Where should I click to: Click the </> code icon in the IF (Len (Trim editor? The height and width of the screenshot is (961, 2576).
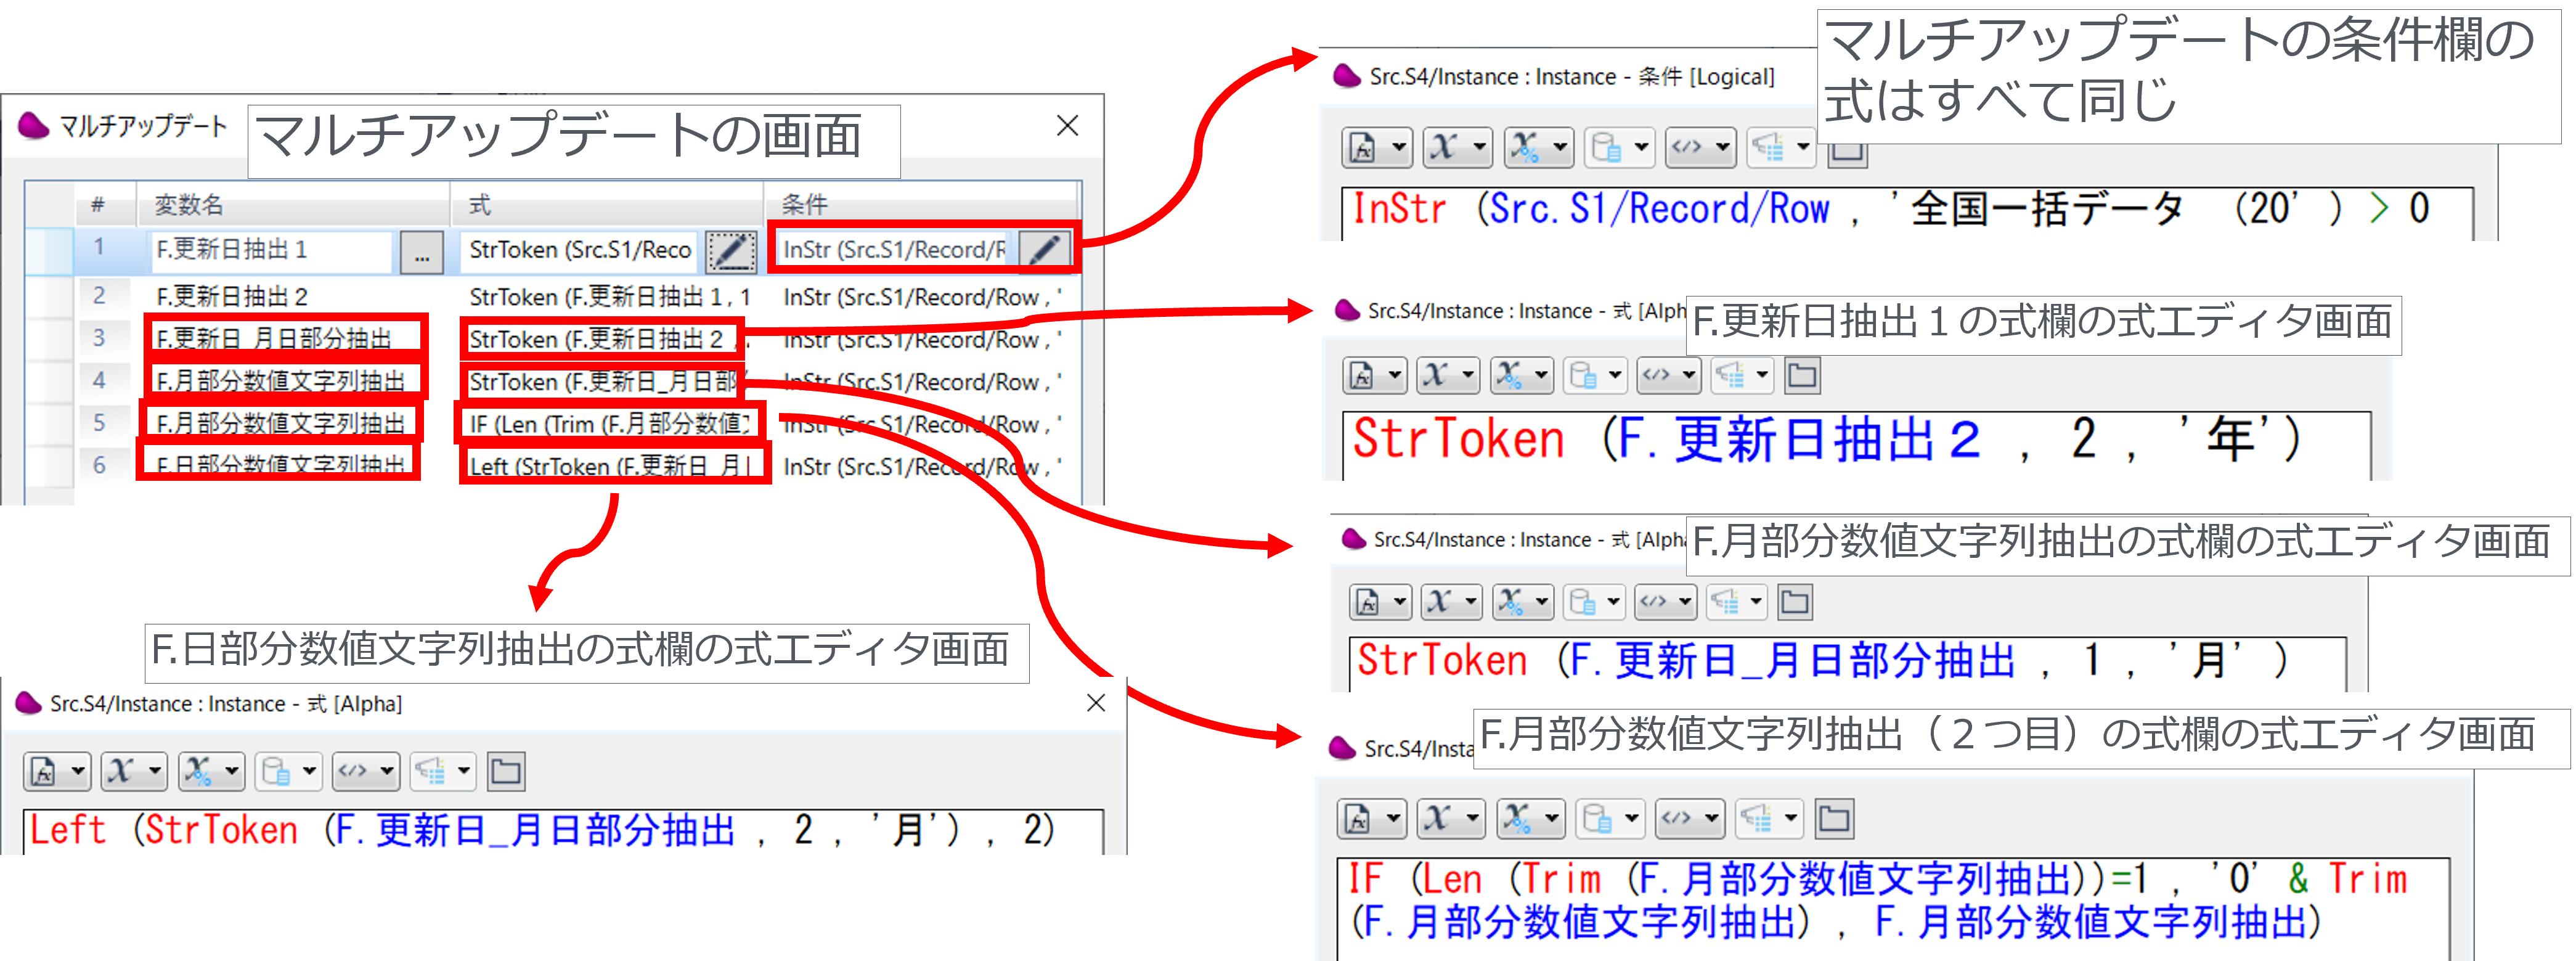pyautogui.click(x=1677, y=819)
